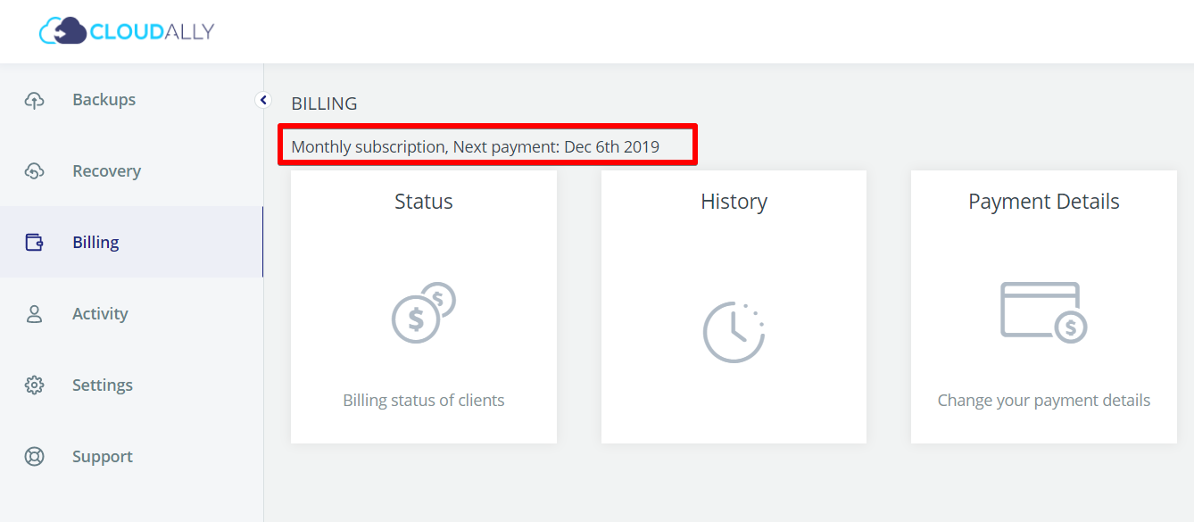Open the Support menu label

[x=103, y=457]
